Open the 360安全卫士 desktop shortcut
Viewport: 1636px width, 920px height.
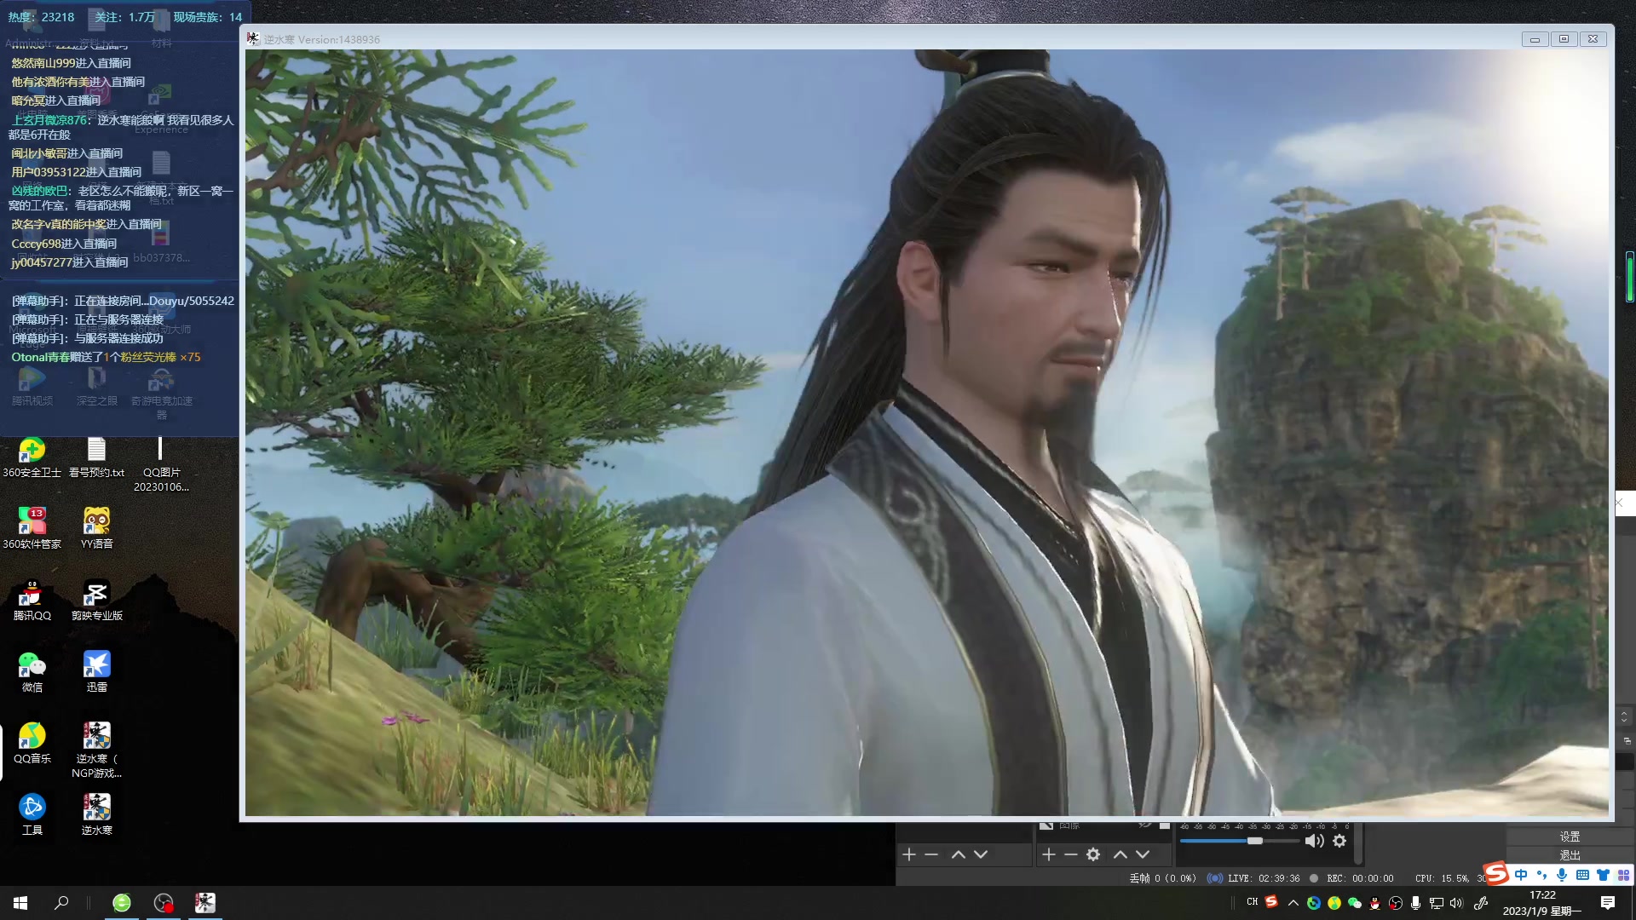click(x=32, y=457)
